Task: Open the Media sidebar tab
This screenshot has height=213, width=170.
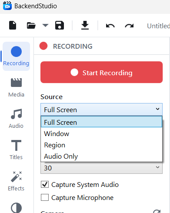Action: 16,88
